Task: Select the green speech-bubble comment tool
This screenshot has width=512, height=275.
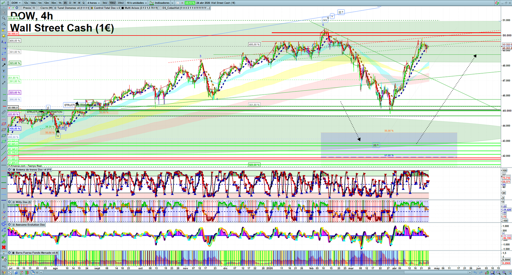Action: pos(4,77)
